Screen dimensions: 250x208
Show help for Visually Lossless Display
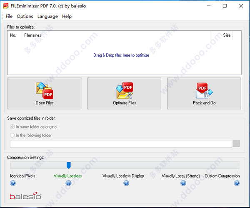[126, 183]
